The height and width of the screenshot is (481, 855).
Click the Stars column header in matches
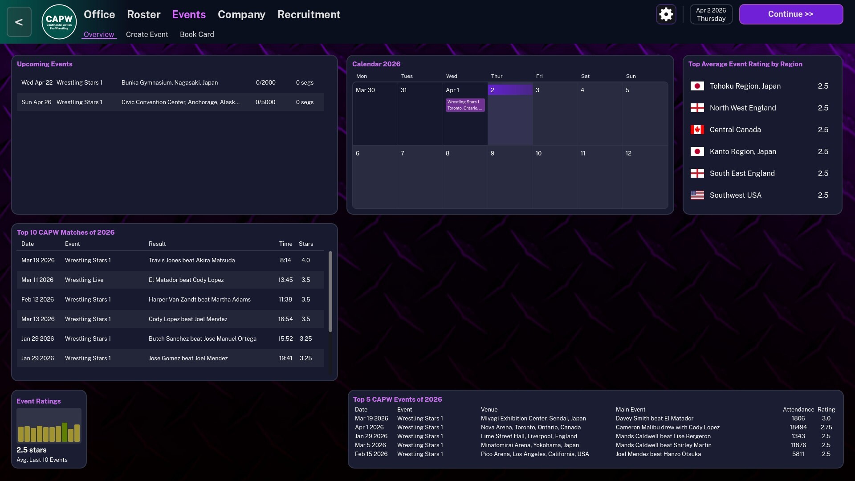(x=306, y=244)
